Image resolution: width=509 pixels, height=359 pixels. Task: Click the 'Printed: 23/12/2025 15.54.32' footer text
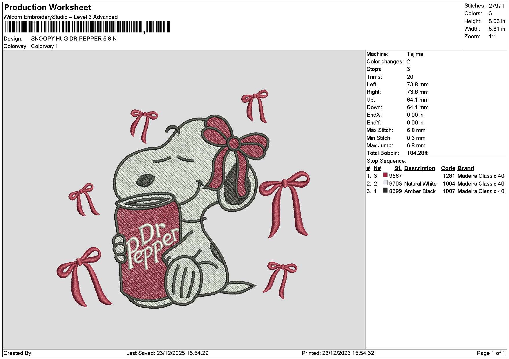click(338, 353)
